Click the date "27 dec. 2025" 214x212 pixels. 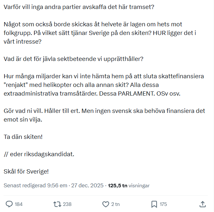coord(88,185)
